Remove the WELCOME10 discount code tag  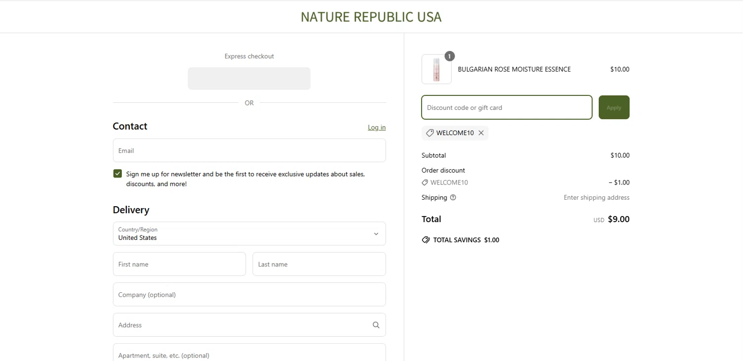[x=481, y=133]
